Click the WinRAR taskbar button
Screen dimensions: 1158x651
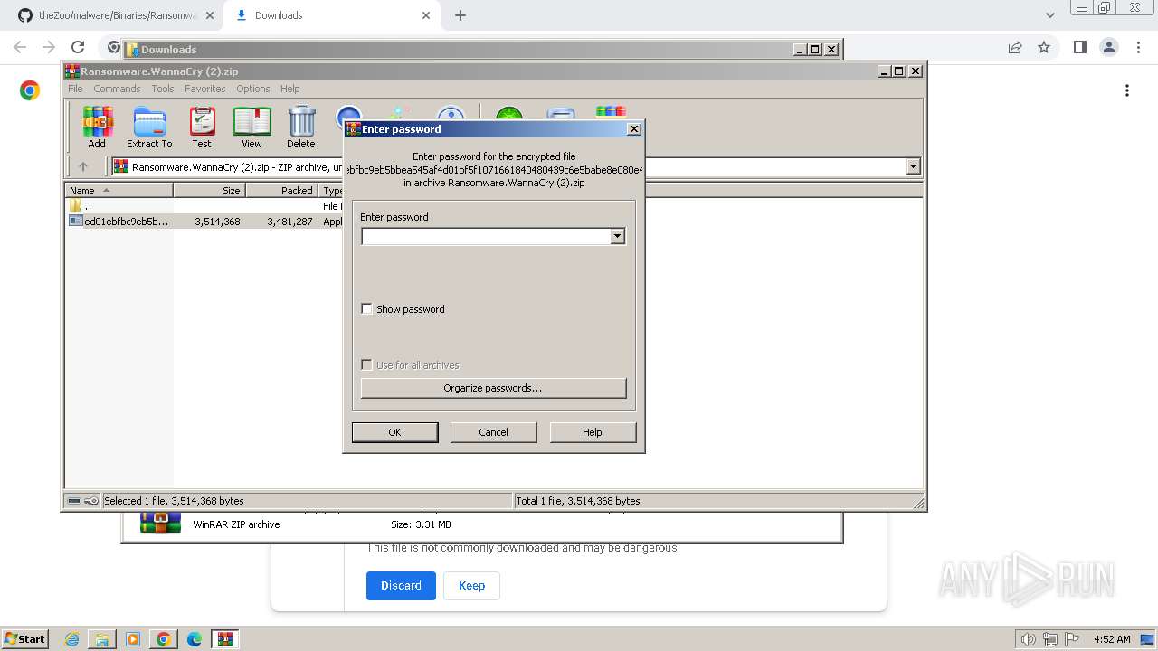pyautogui.click(x=224, y=639)
